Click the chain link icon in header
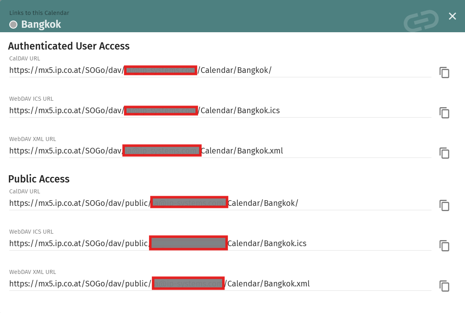The image size is (465, 313). pyautogui.click(x=421, y=20)
